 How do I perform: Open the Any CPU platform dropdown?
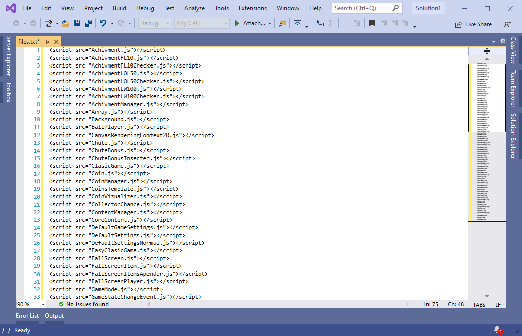point(202,23)
